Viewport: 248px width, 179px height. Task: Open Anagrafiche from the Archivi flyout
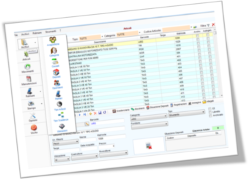coord(53,41)
